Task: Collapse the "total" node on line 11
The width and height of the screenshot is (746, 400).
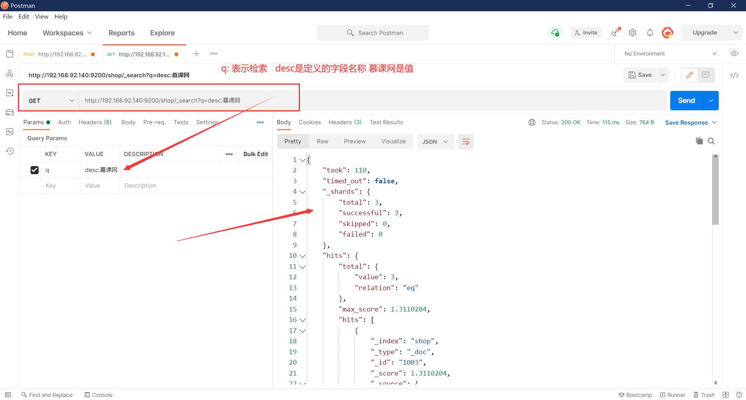Action: (x=303, y=267)
